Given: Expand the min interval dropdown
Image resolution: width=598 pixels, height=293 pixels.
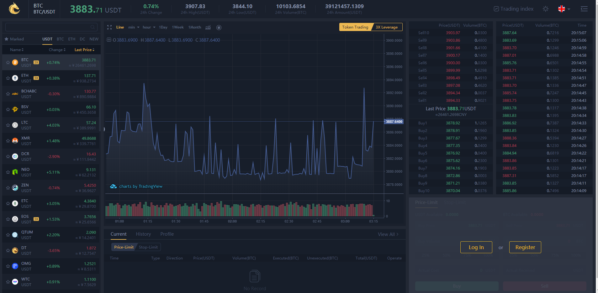Looking at the screenshot, I should tap(134, 27).
